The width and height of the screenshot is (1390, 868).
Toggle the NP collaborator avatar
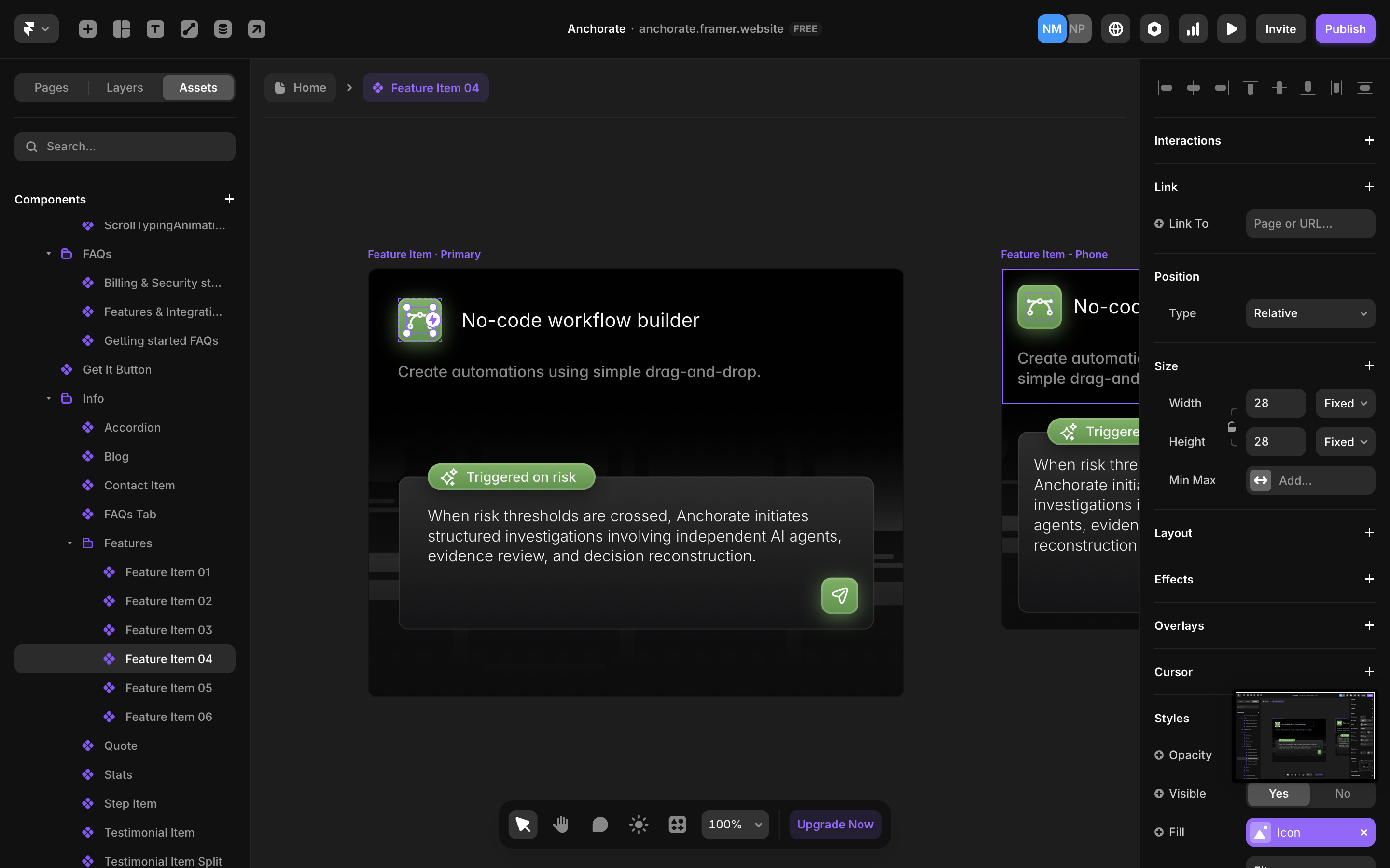(1078, 29)
